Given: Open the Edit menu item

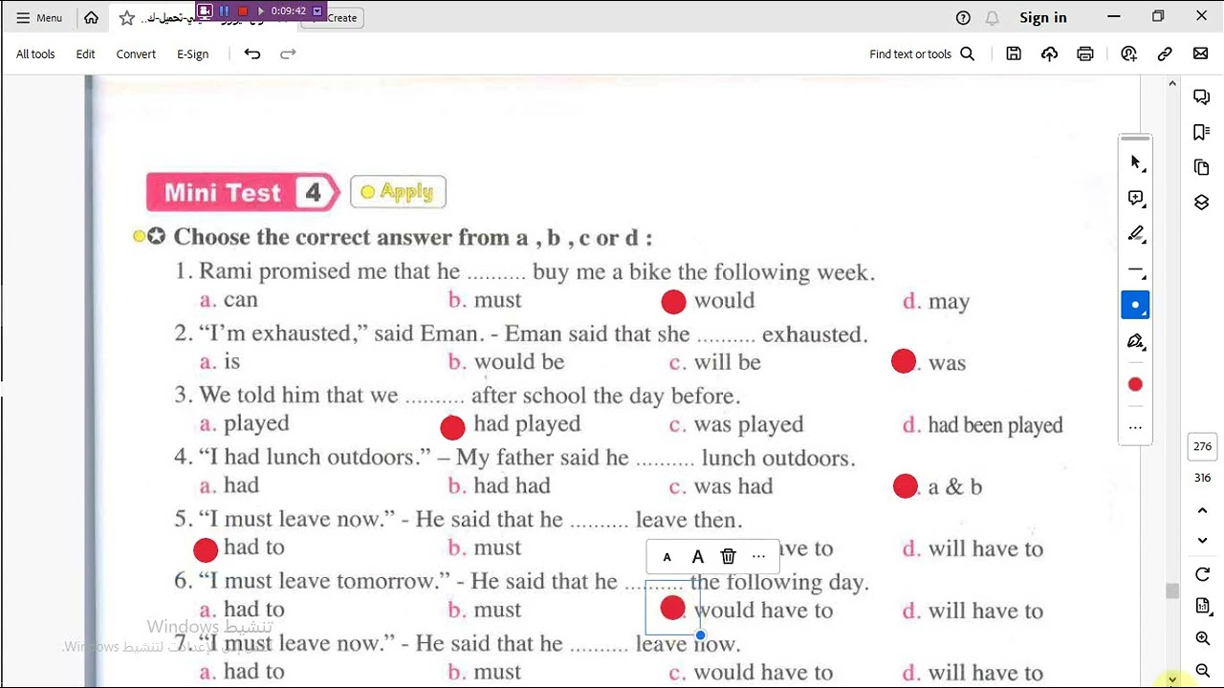Looking at the screenshot, I should [x=85, y=54].
